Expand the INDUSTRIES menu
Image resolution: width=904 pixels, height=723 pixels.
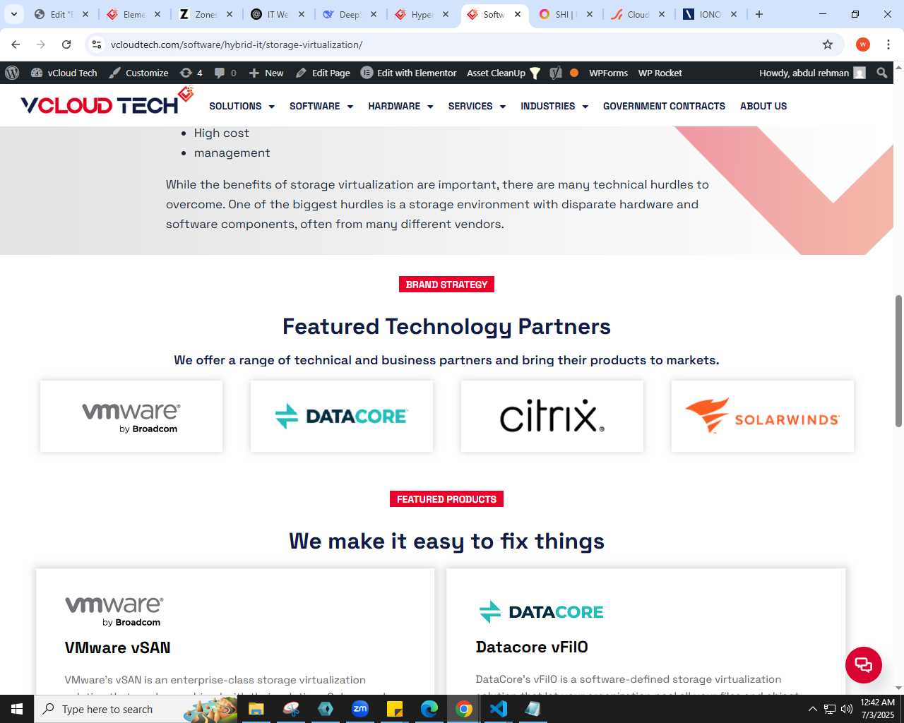(554, 106)
